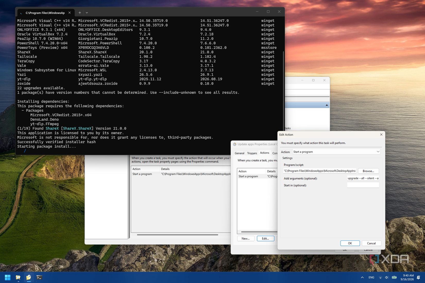Minimize the terminal window
This screenshot has height=283, width=425.
[x=257, y=12]
